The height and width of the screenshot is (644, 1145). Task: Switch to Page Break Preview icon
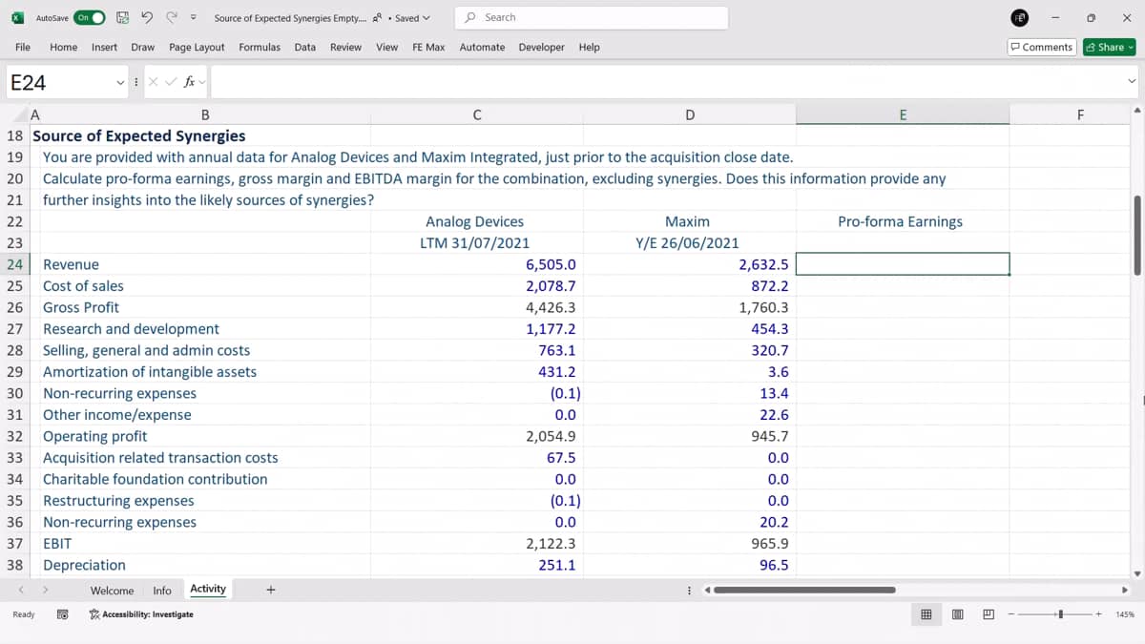coord(989,614)
